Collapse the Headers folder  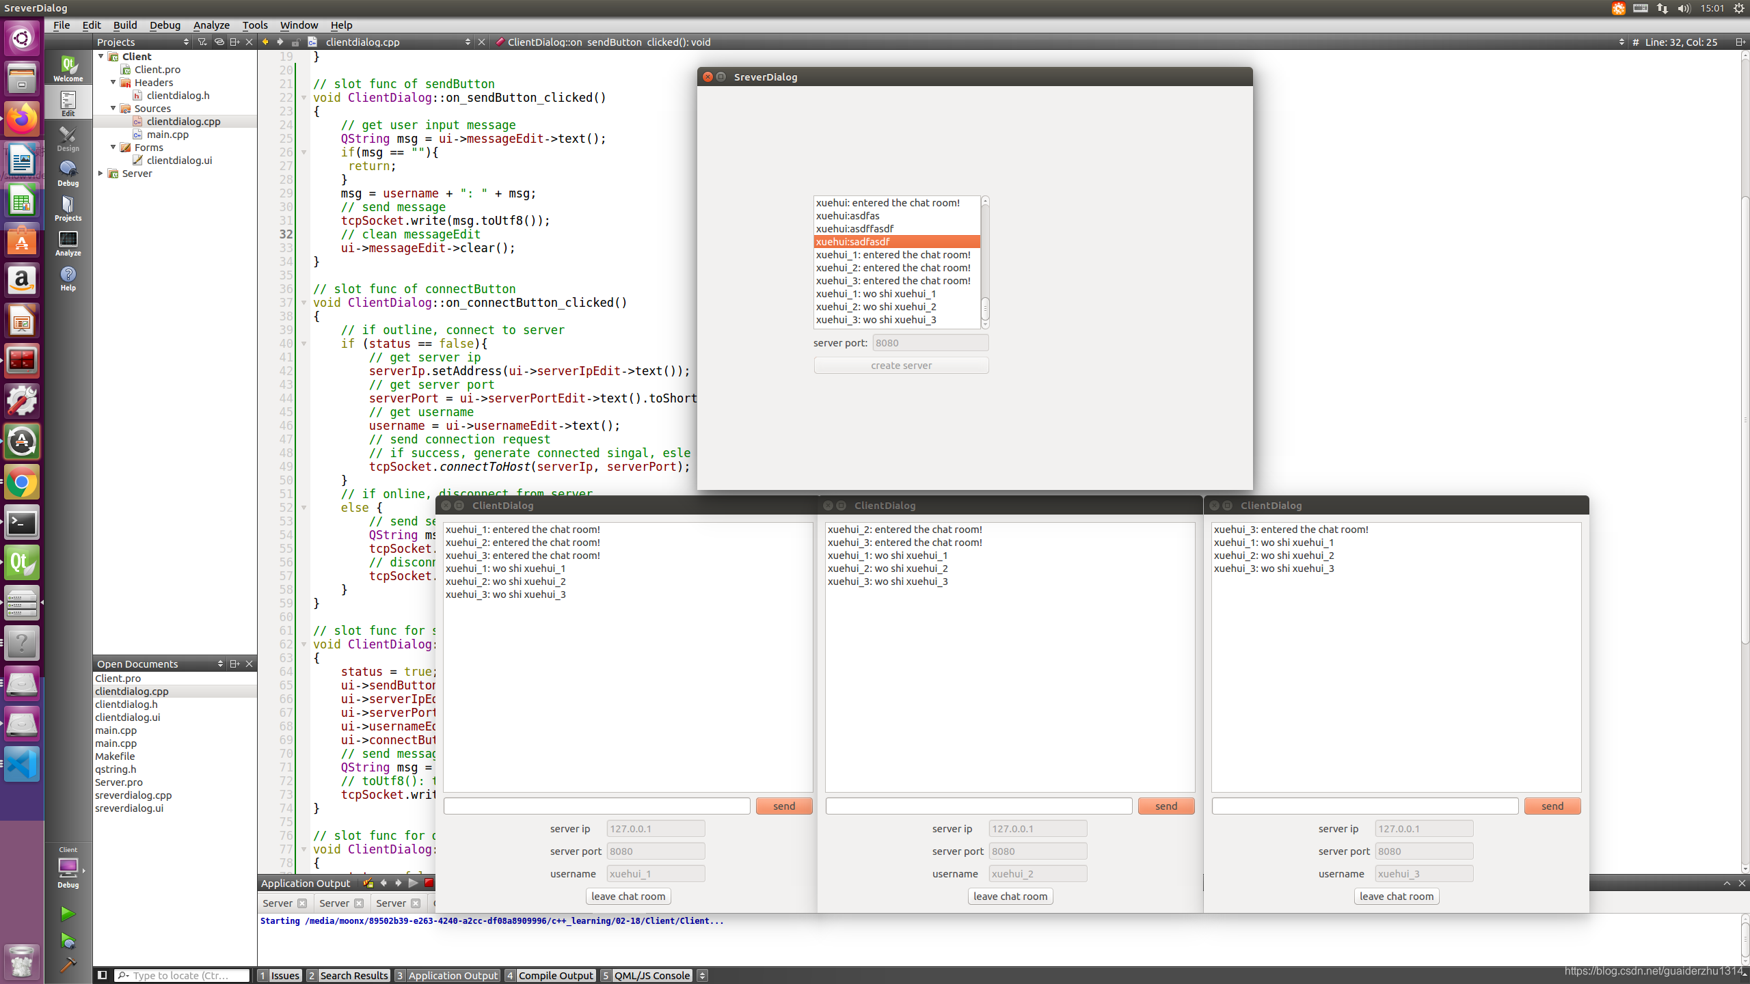[113, 82]
